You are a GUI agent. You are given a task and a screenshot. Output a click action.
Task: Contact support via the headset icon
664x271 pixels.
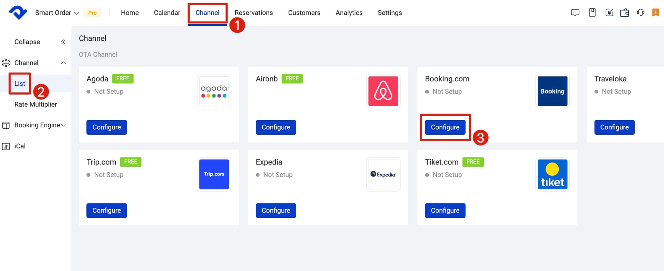coord(640,13)
